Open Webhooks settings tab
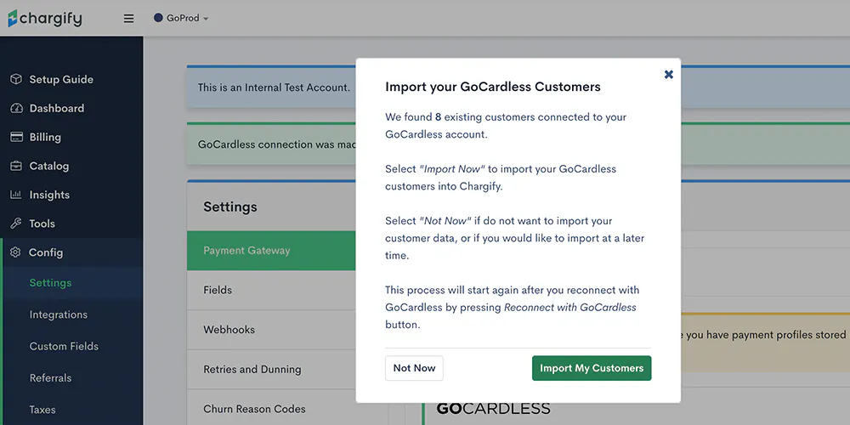The image size is (850, 425). 271,330
